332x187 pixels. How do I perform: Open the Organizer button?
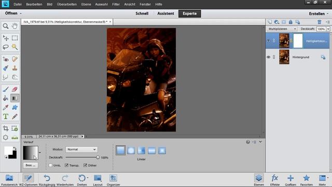tap(113, 180)
